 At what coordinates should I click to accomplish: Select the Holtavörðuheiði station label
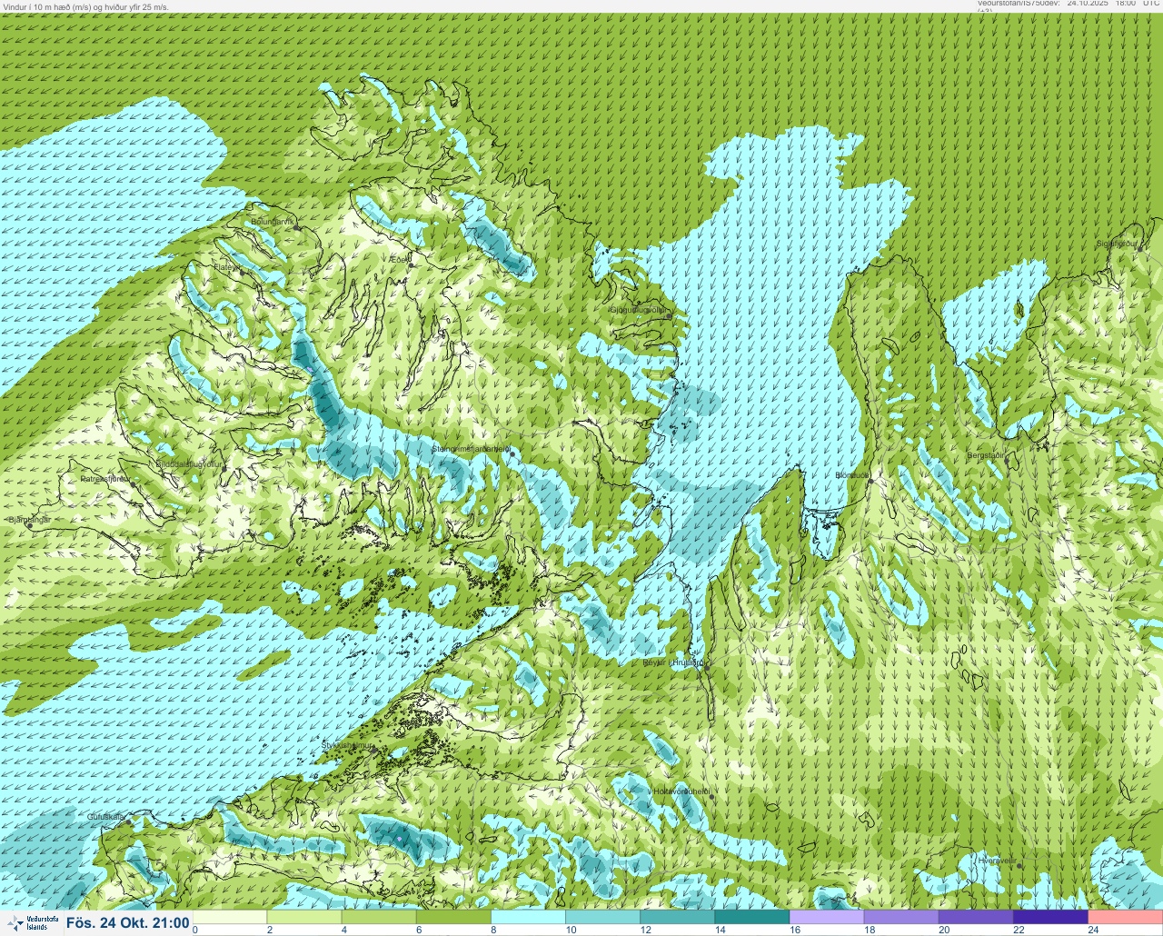tap(682, 792)
